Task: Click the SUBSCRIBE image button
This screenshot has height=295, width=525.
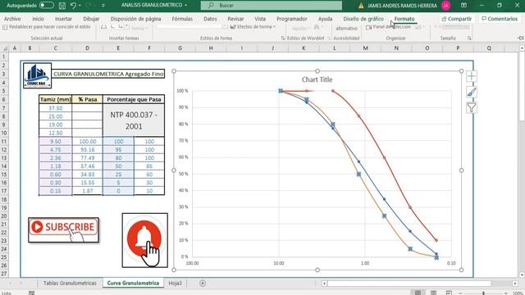Action: tap(64, 229)
